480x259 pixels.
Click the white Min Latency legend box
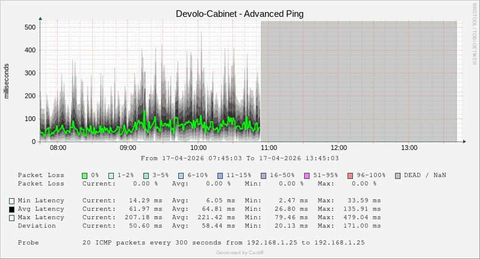pyautogui.click(x=11, y=201)
